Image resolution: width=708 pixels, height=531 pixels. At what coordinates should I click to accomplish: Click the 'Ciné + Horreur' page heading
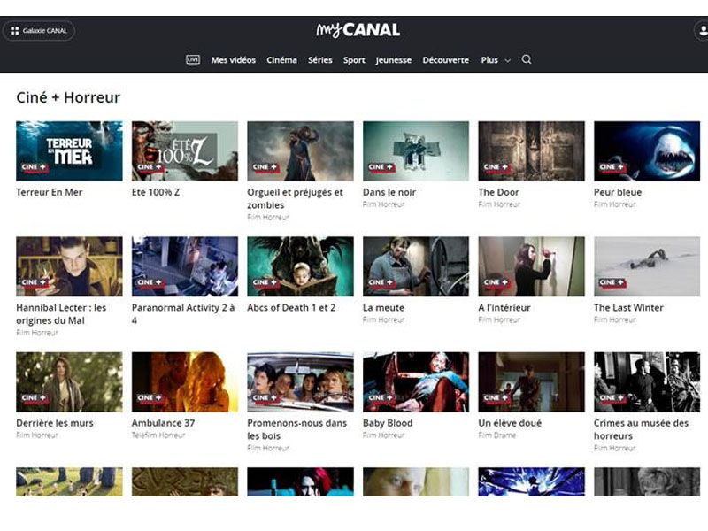point(68,97)
